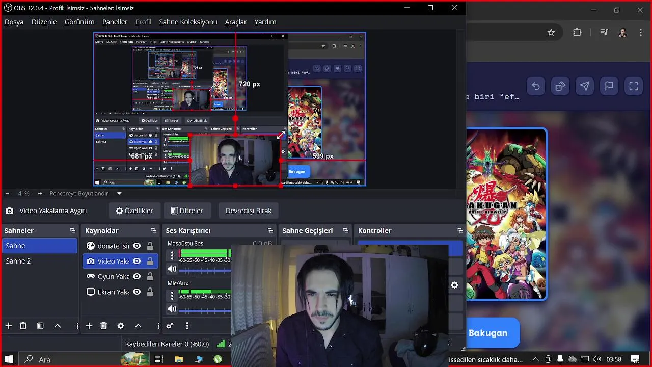Hide the Video Yaka source eye toggle
The width and height of the screenshot is (652, 367).
click(x=137, y=261)
